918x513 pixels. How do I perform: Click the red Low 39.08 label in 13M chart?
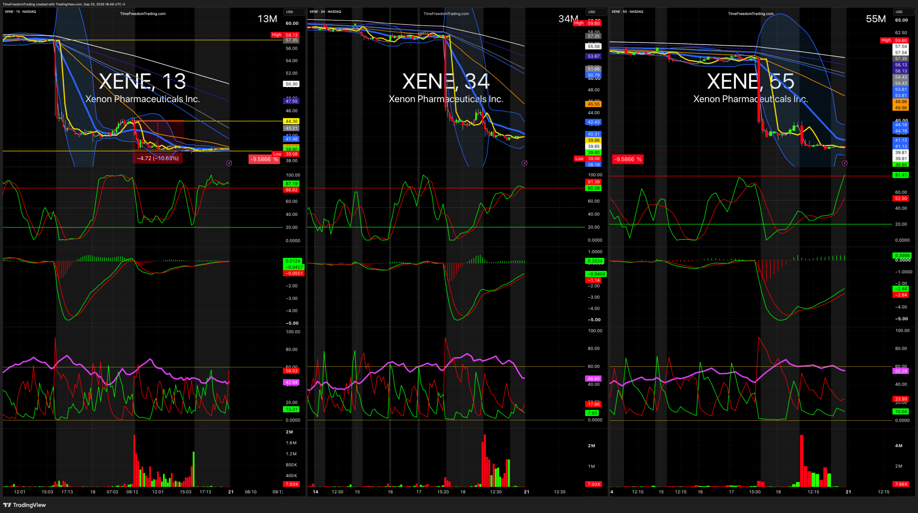point(285,154)
